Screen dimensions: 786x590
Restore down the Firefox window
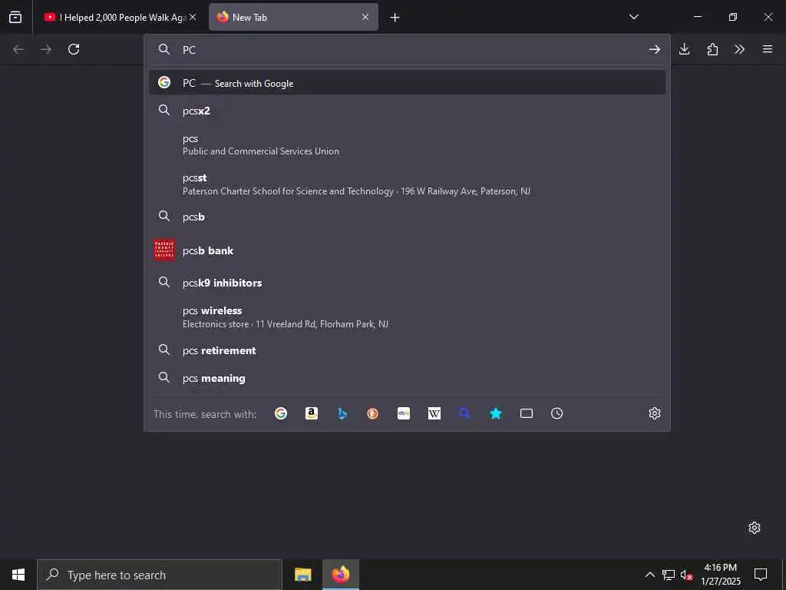pos(733,17)
